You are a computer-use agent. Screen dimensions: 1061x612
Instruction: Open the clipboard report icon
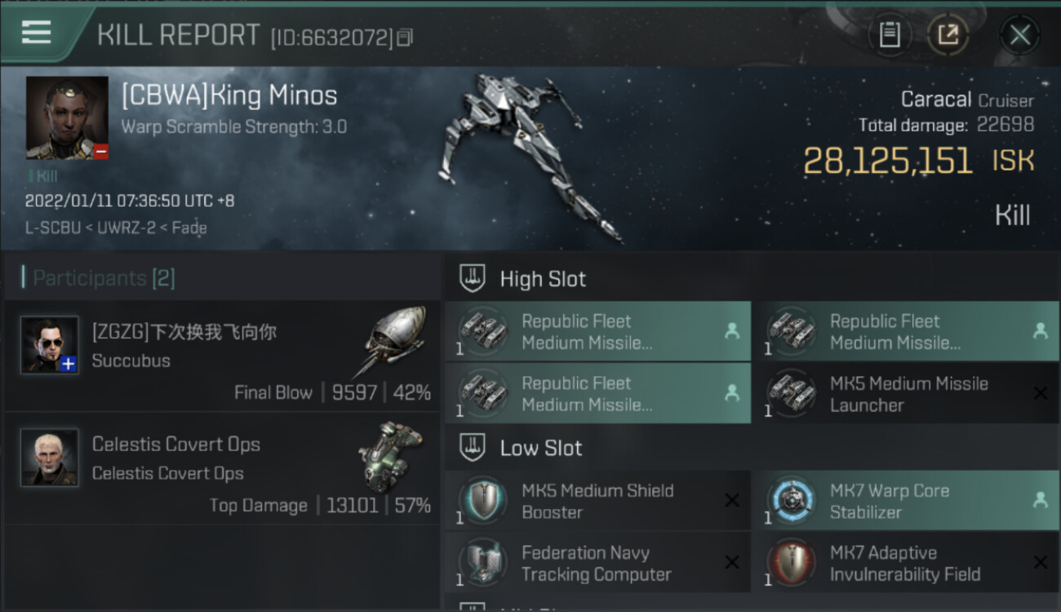[890, 35]
